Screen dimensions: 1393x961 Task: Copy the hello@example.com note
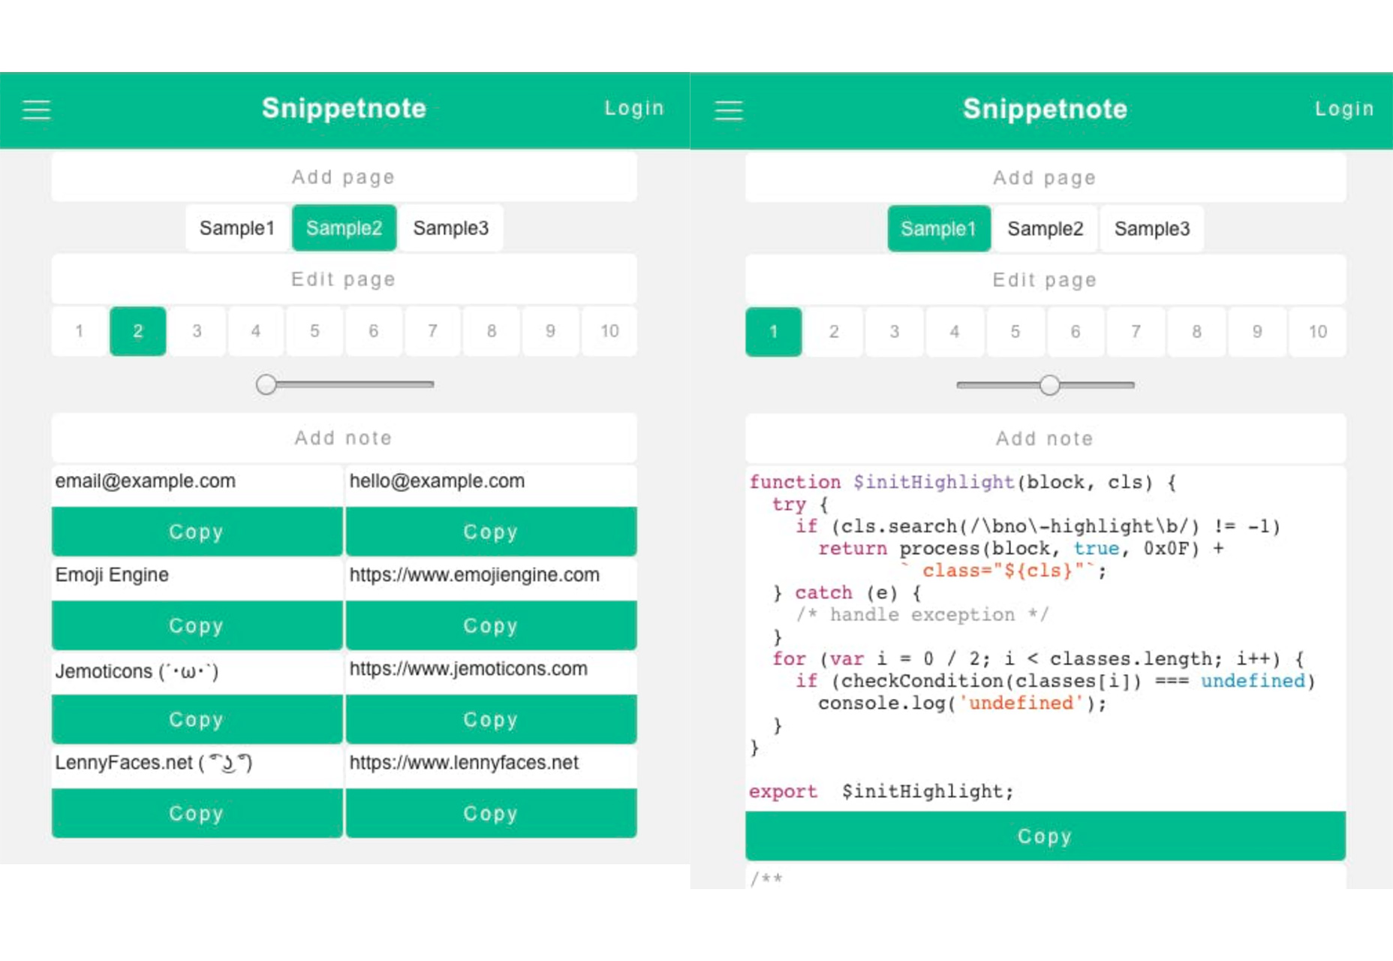[491, 532]
